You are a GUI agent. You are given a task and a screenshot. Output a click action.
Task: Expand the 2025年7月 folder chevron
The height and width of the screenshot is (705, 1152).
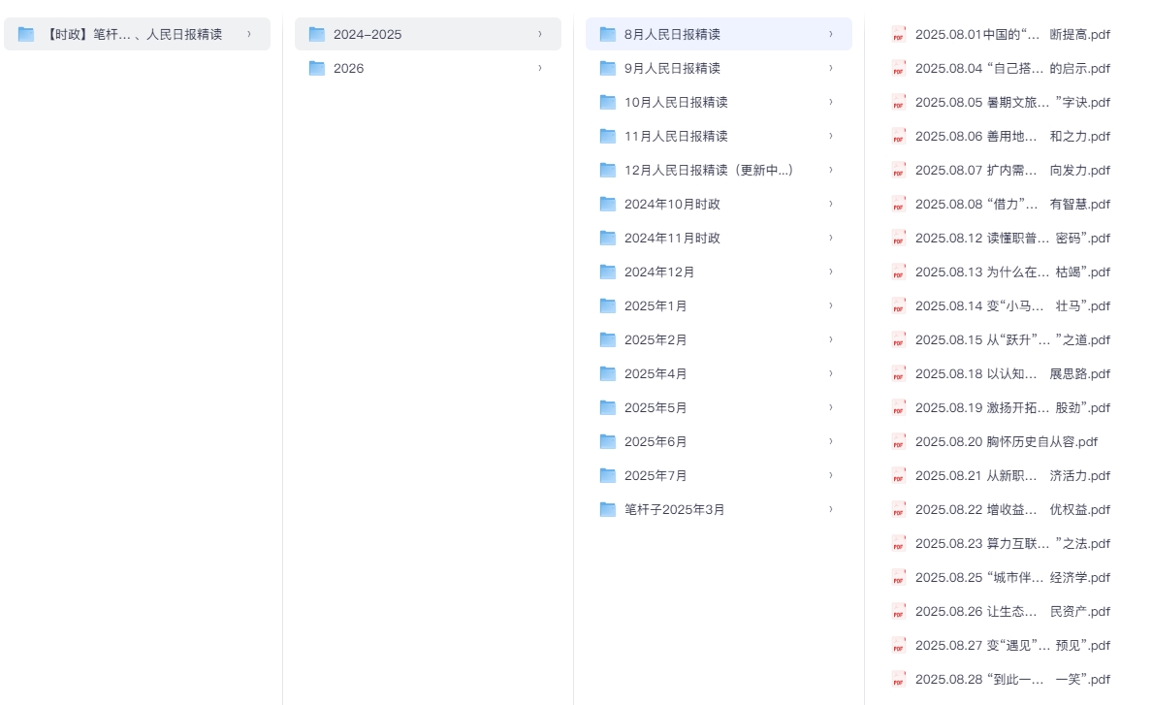830,475
